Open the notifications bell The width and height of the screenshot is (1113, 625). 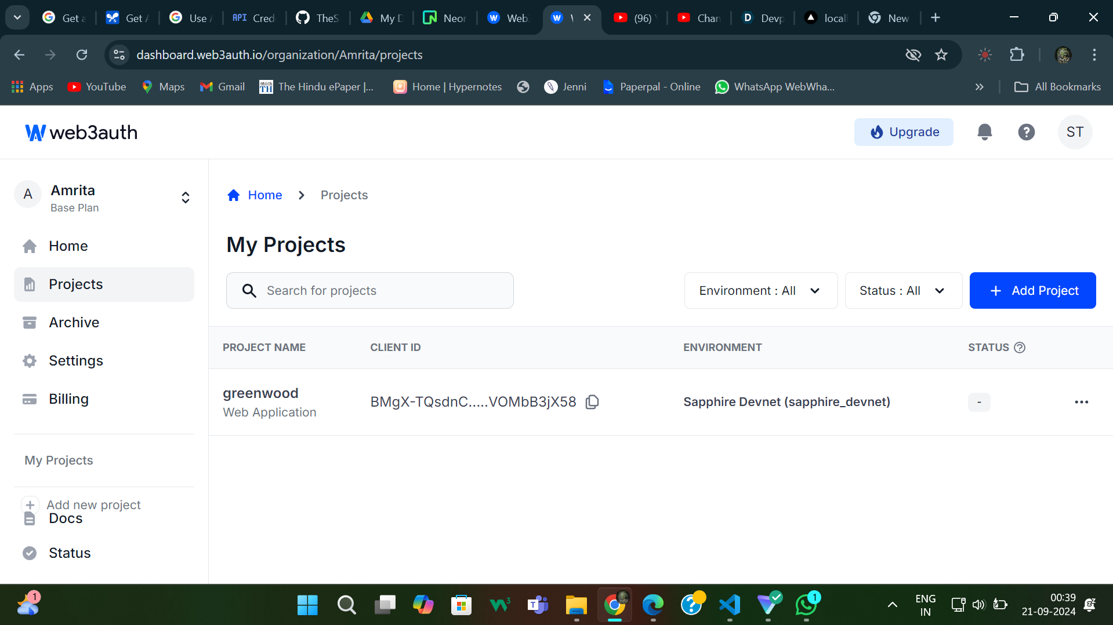pyautogui.click(x=984, y=132)
